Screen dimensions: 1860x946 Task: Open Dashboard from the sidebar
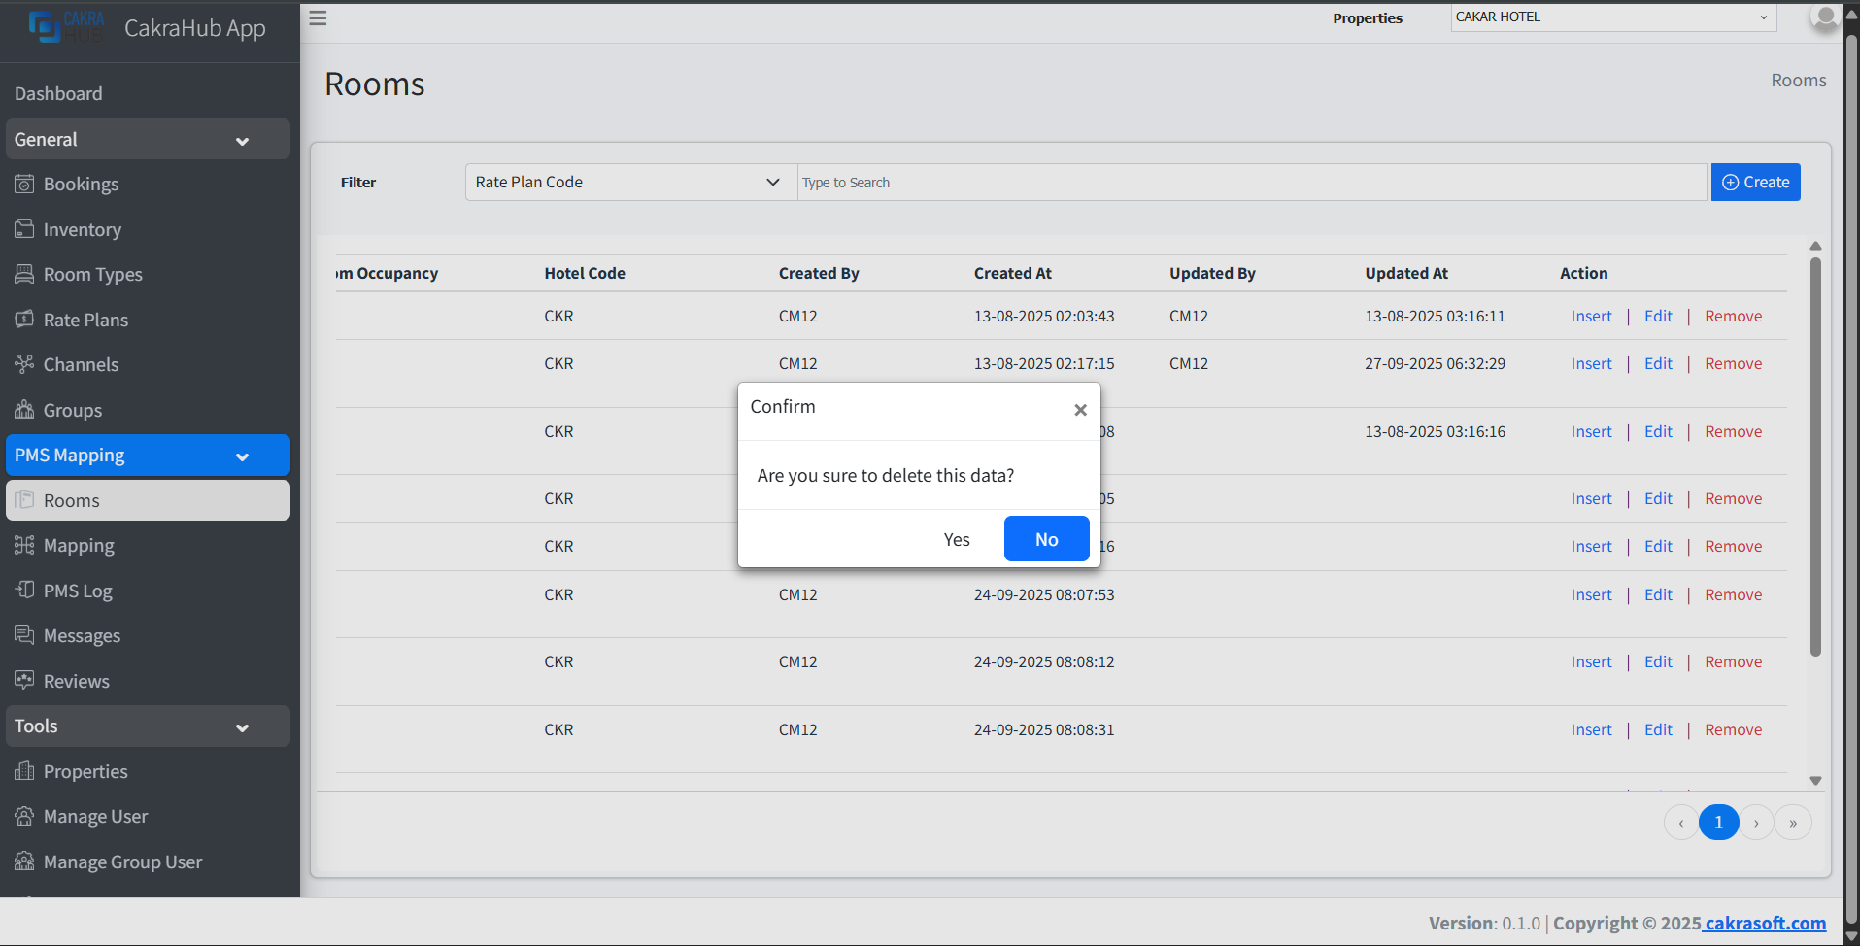pos(58,94)
